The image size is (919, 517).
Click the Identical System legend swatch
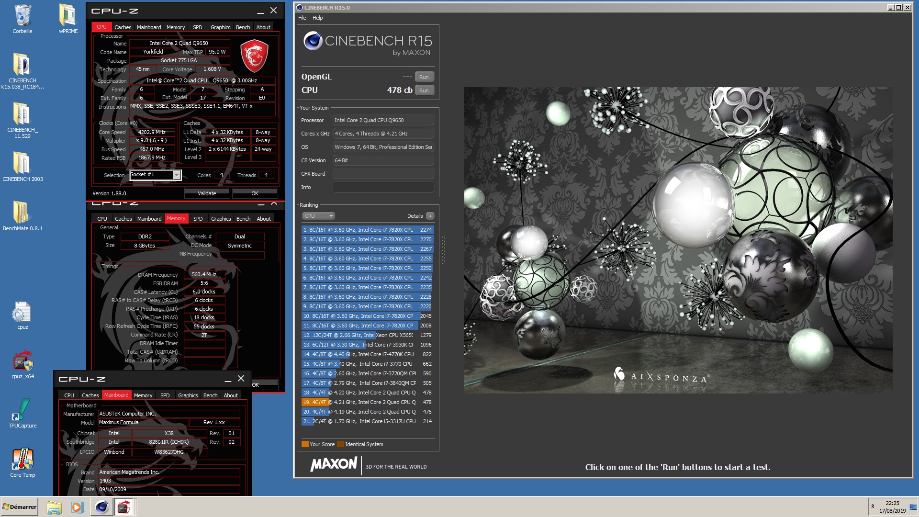tap(340, 444)
